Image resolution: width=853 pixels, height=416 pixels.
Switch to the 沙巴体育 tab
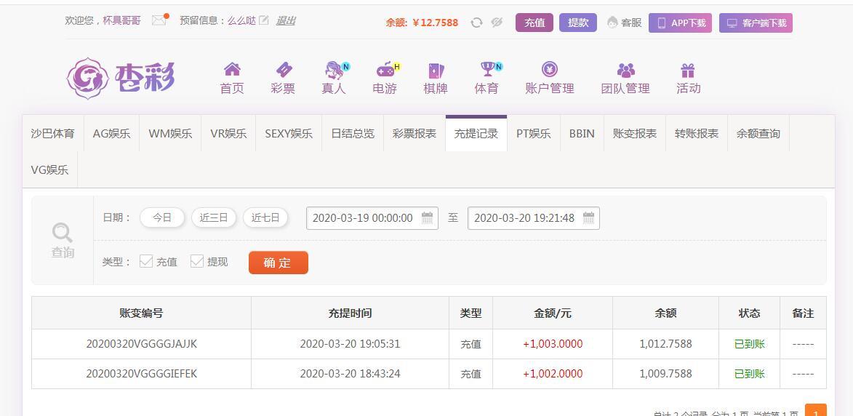[53, 133]
